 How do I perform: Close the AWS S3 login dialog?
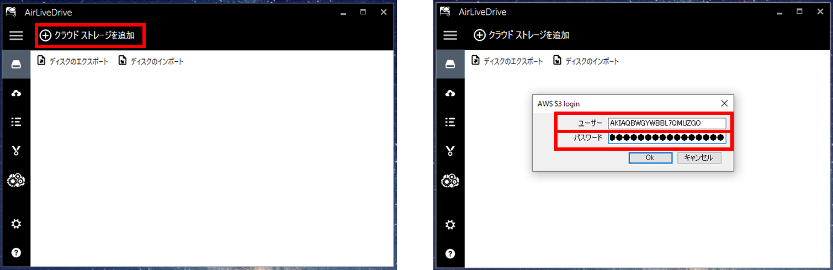coord(725,103)
